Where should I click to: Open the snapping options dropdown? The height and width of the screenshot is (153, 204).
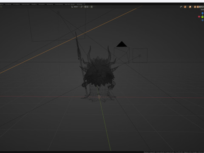coord(88,7)
